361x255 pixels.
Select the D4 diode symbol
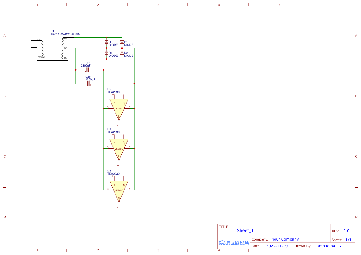pos(106,52)
